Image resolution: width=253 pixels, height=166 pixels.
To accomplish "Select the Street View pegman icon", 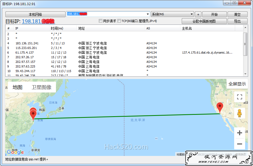I will click(x=240, y=113).
